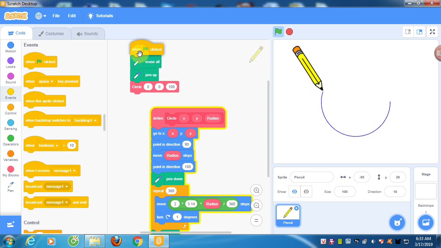Open the Edit menu
This screenshot has height=248, width=441.
point(72,16)
